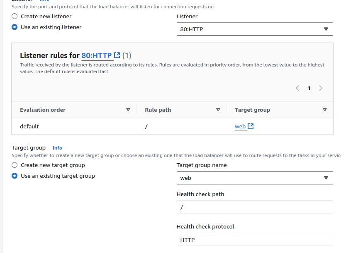The width and height of the screenshot is (341, 253).
Task: Choose Use an existing target group option
Action: click(15, 176)
